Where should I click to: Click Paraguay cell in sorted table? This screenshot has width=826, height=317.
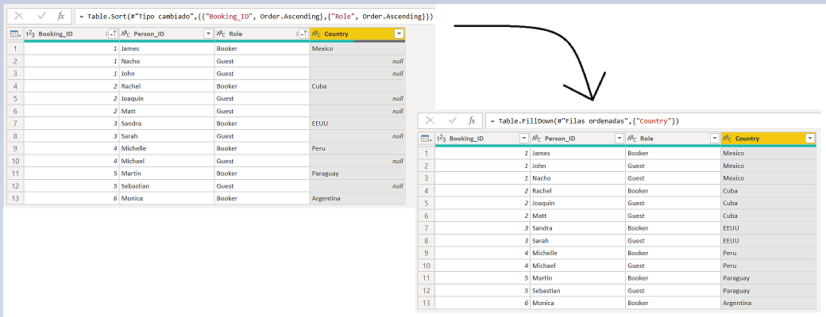click(357, 173)
